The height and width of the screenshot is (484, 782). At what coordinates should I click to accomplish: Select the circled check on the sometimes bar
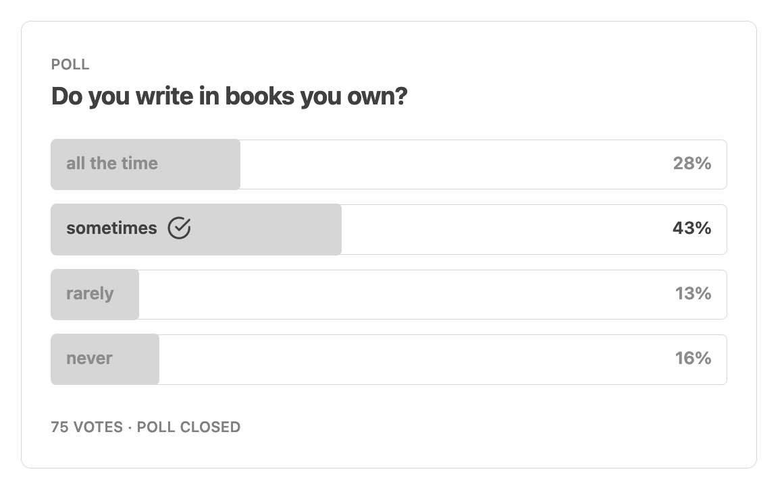click(178, 229)
